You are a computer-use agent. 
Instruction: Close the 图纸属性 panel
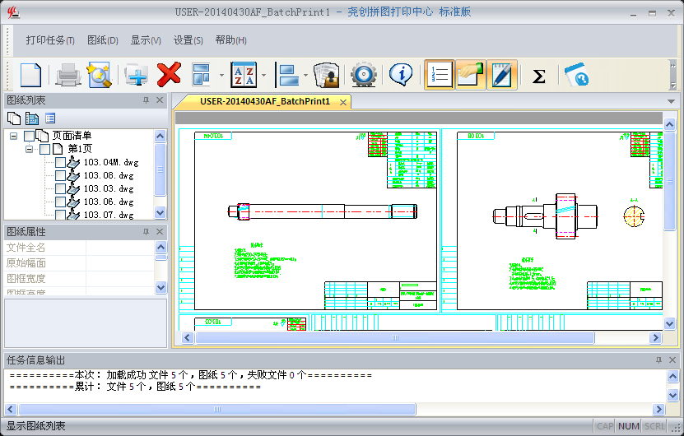(x=160, y=231)
